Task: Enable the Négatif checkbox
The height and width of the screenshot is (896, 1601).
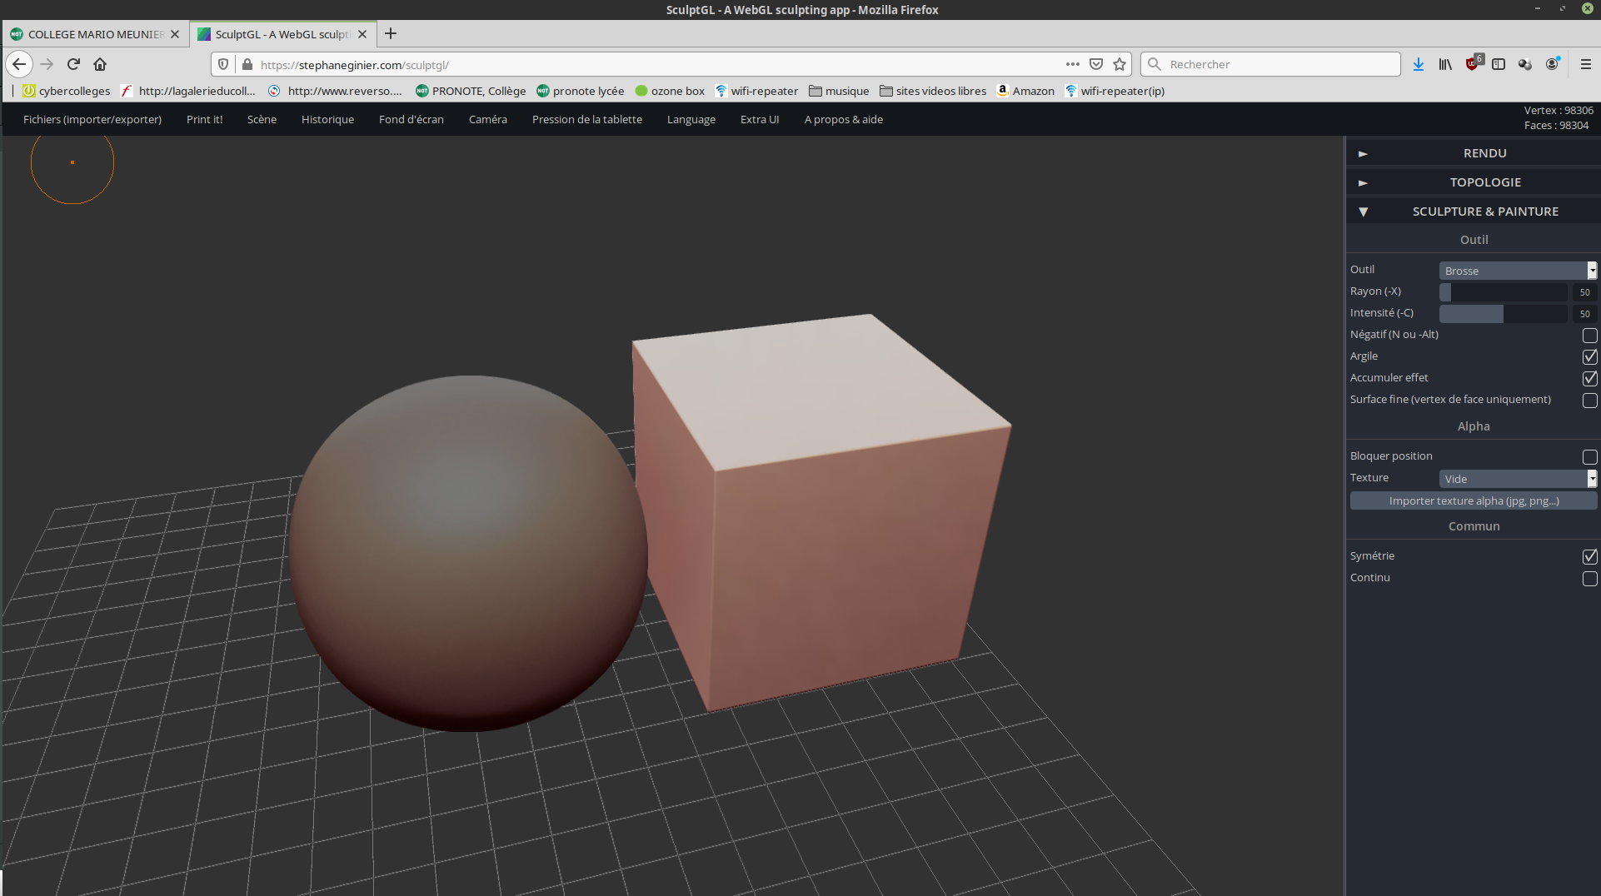Action: click(x=1589, y=335)
